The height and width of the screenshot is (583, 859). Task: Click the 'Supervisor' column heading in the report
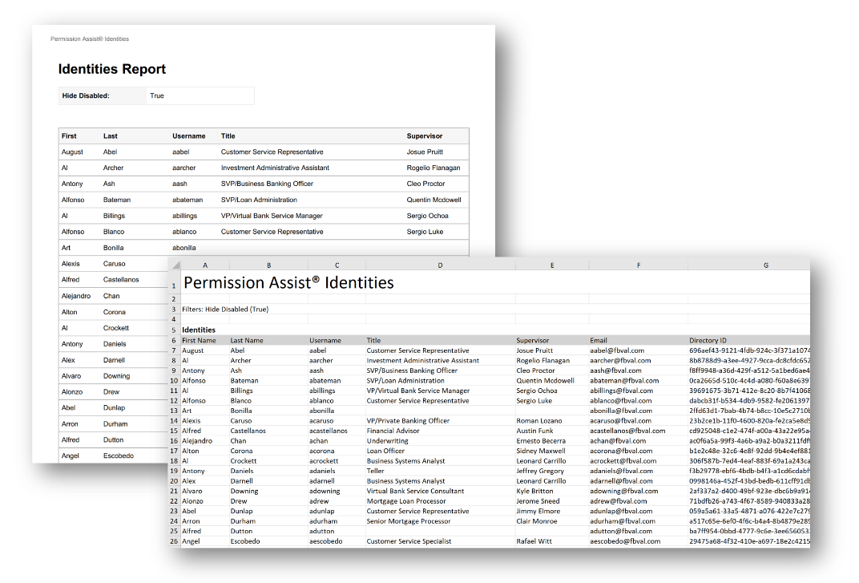425,136
